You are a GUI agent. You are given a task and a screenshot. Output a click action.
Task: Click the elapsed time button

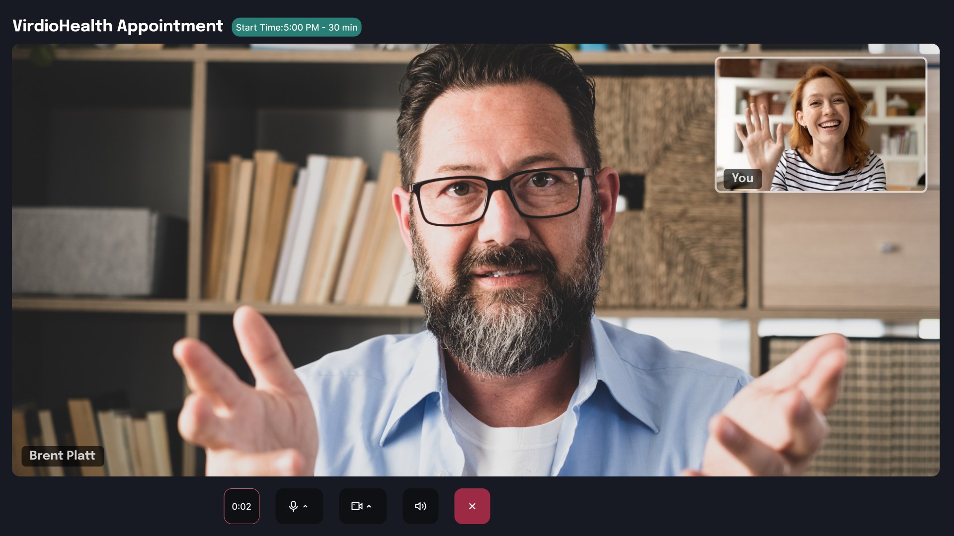pyautogui.click(x=241, y=506)
